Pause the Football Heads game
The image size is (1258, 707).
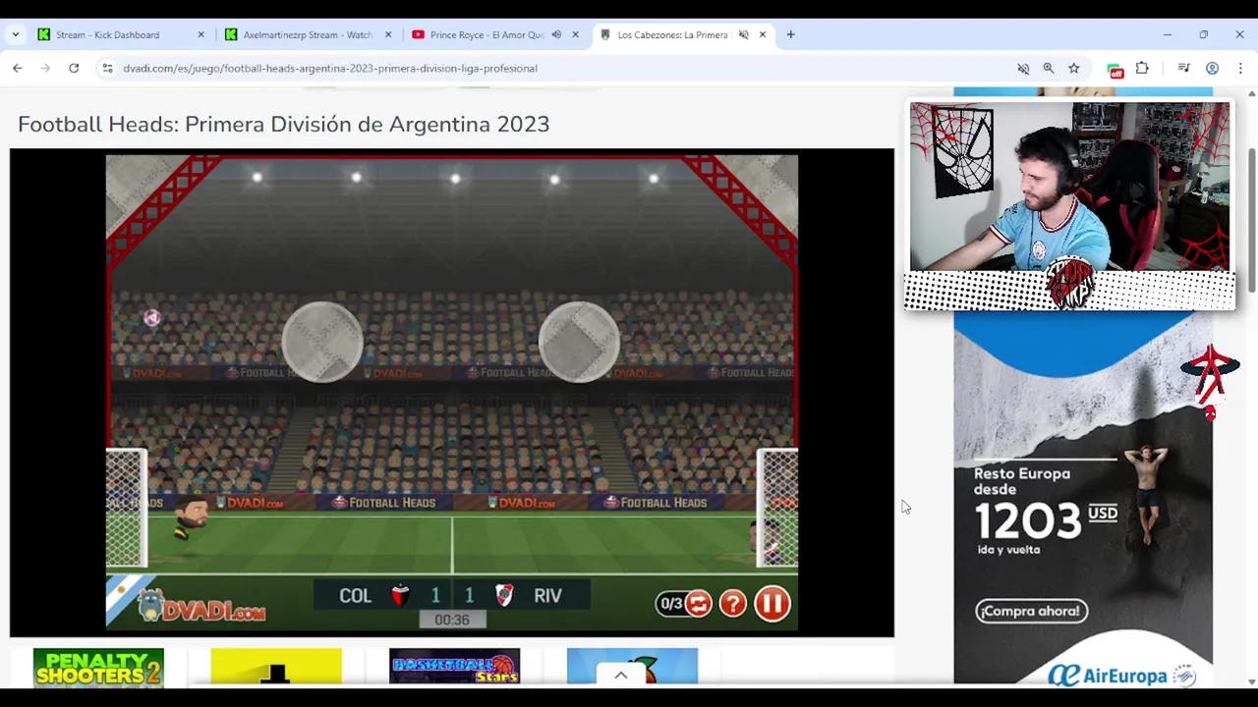tap(772, 603)
